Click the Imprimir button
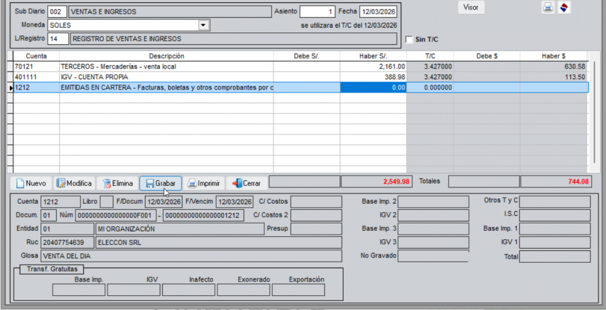The height and width of the screenshot is (310, 606). 204,183
